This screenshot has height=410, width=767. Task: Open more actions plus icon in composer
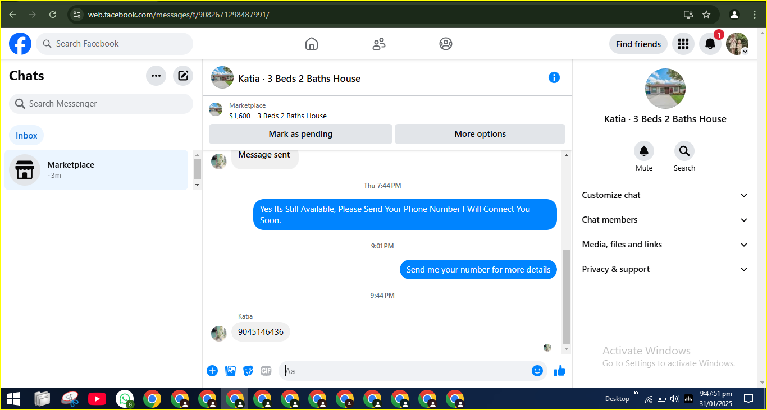212,371
